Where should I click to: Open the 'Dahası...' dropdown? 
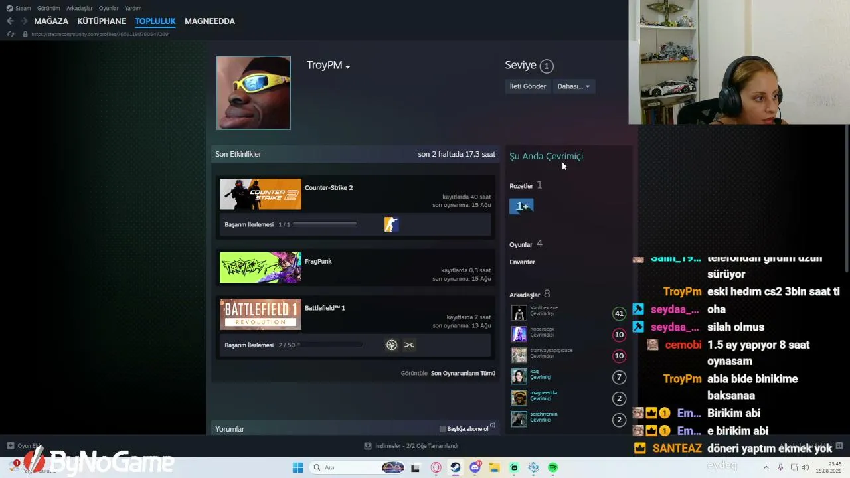tap(574, 86)
